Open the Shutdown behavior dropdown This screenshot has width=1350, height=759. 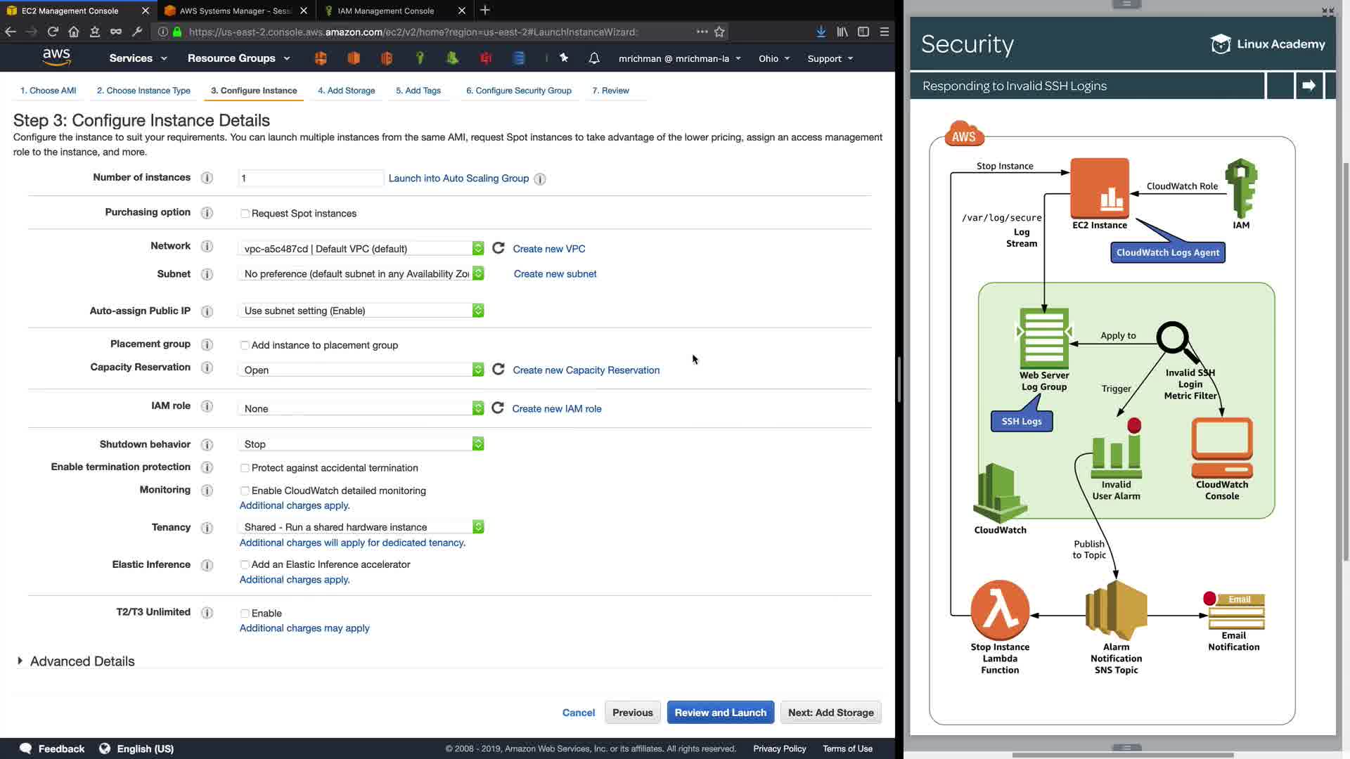click(x=361, y=444)
